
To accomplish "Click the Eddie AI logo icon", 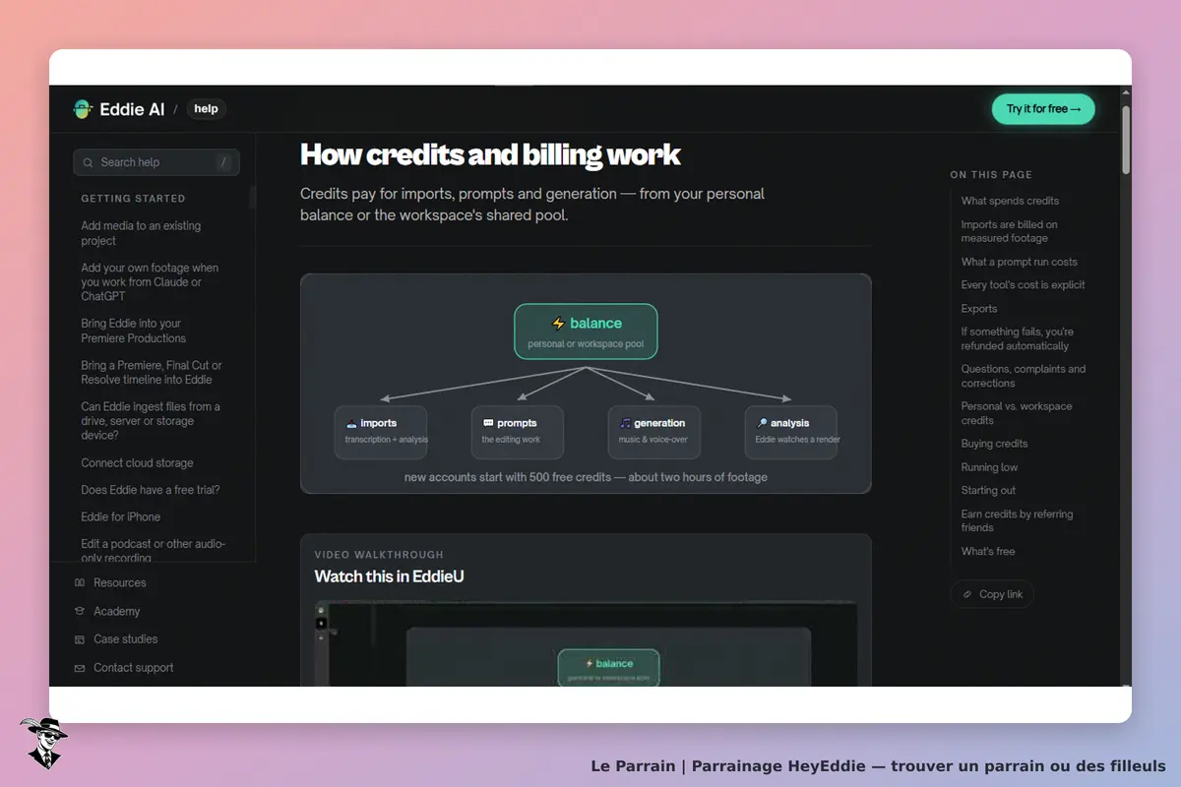I will tap(83, 109).
